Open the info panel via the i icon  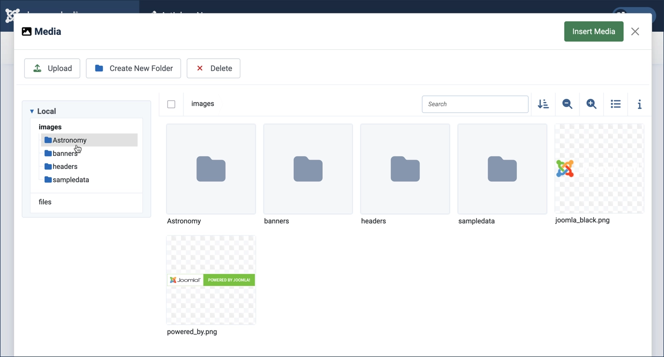pos(639,104)
